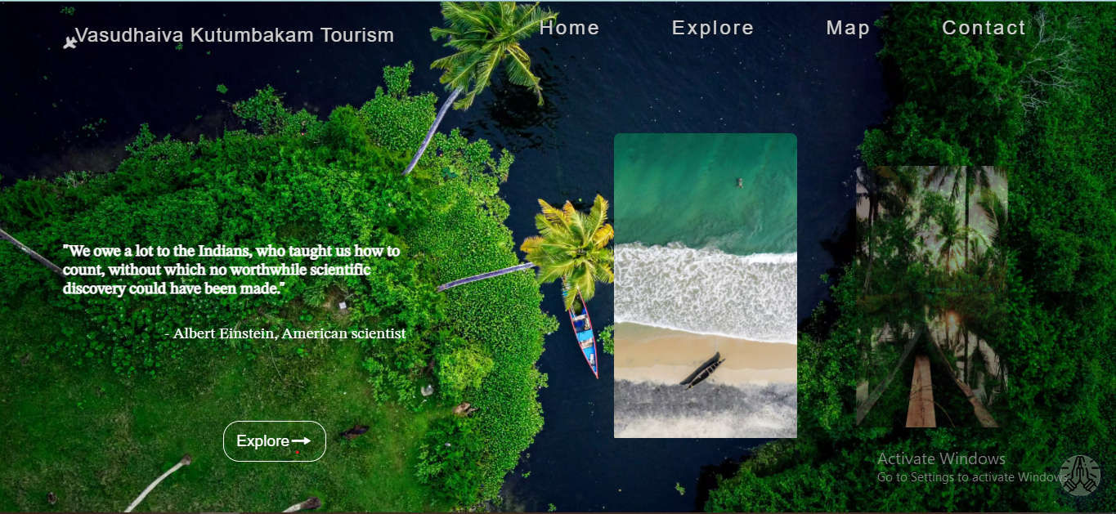Select the faded forest walkway card

click(x=932, y=297)
